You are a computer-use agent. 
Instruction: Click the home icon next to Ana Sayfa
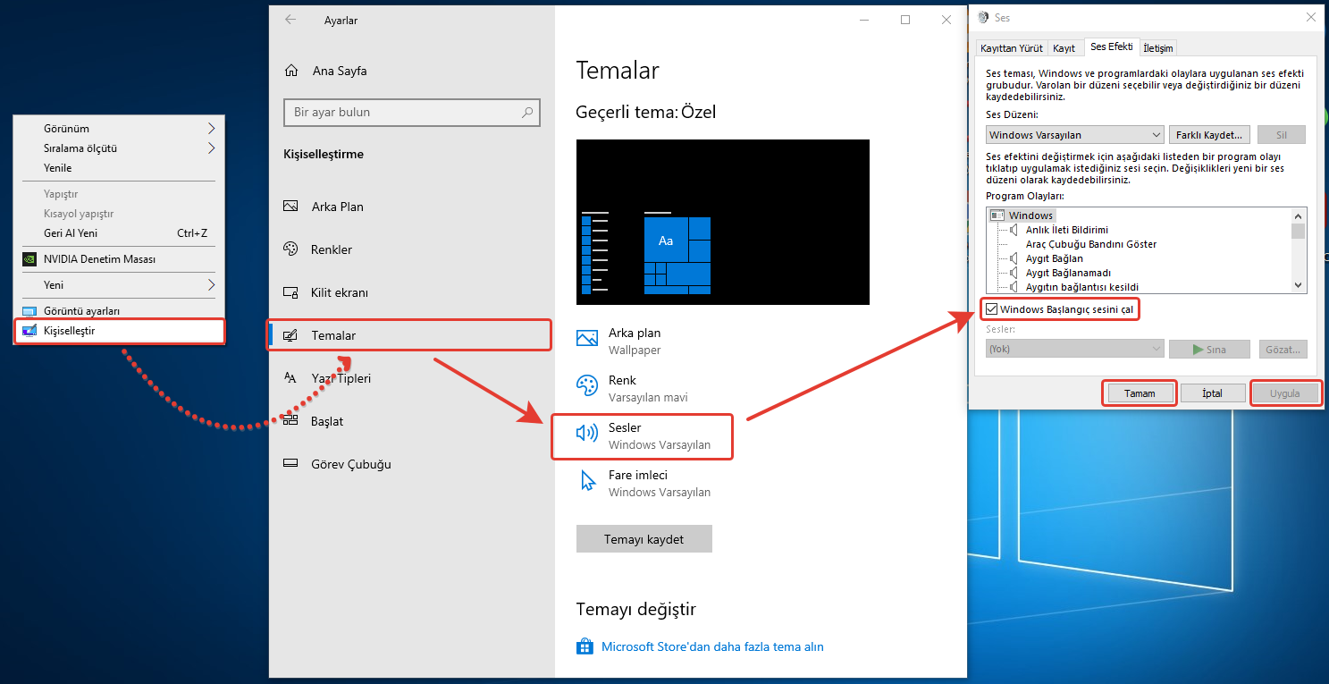point(290,71)
